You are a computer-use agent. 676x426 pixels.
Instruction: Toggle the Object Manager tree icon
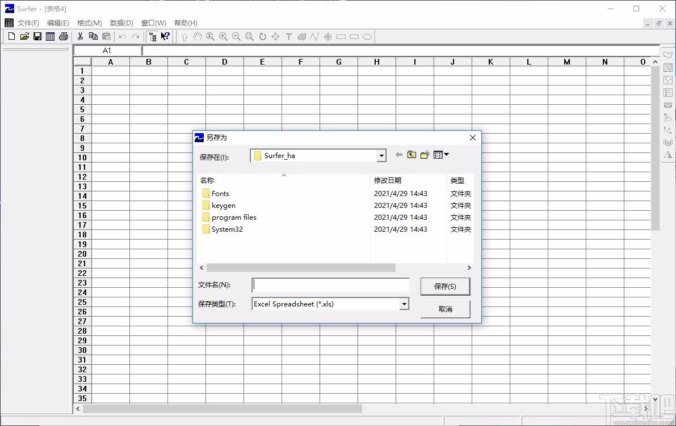(152, 37)
